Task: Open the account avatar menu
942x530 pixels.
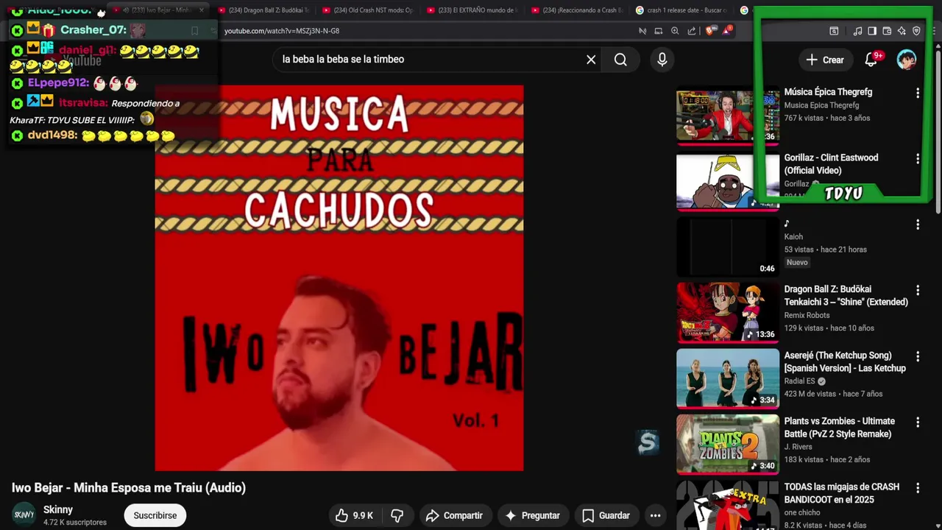Action: click(x=907, y=60)
